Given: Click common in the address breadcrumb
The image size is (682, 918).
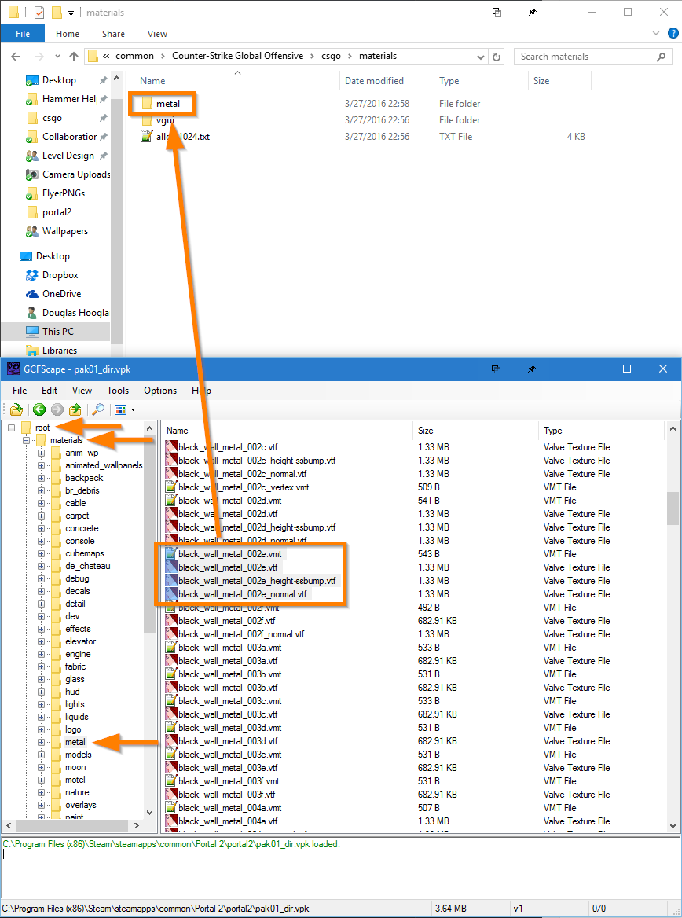Looking at the screenshot, I should pyautogui.click(x=134, y=57).
